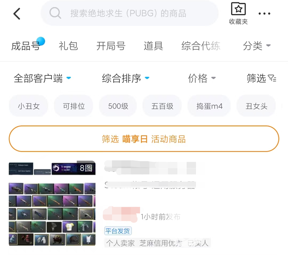Viewport: 288px width, 255px height.
Task: Tap the 1小时前发布 timestamp
Action: (x=160, y=217)
